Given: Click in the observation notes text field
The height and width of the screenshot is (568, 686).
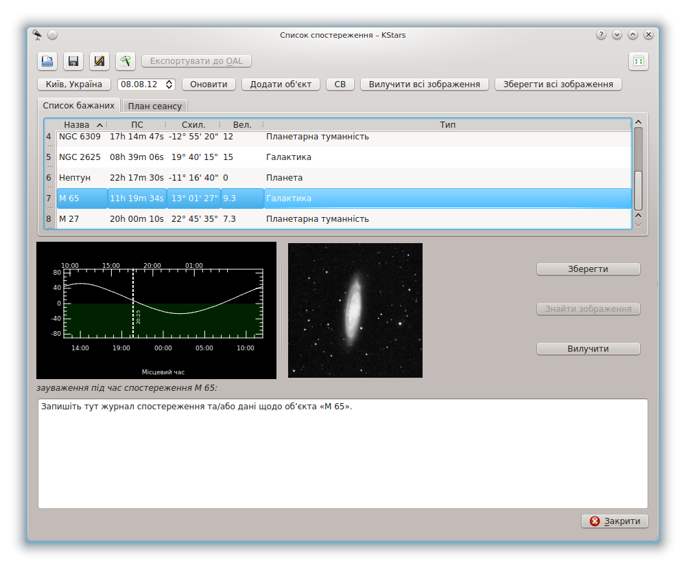Looking at the screenshot, I should tap(342, 453).
